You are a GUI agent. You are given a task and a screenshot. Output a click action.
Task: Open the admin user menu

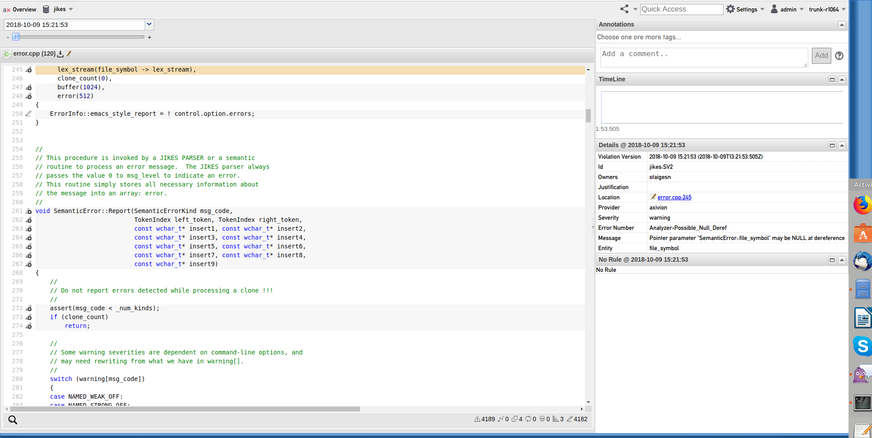tap(787, 9)
